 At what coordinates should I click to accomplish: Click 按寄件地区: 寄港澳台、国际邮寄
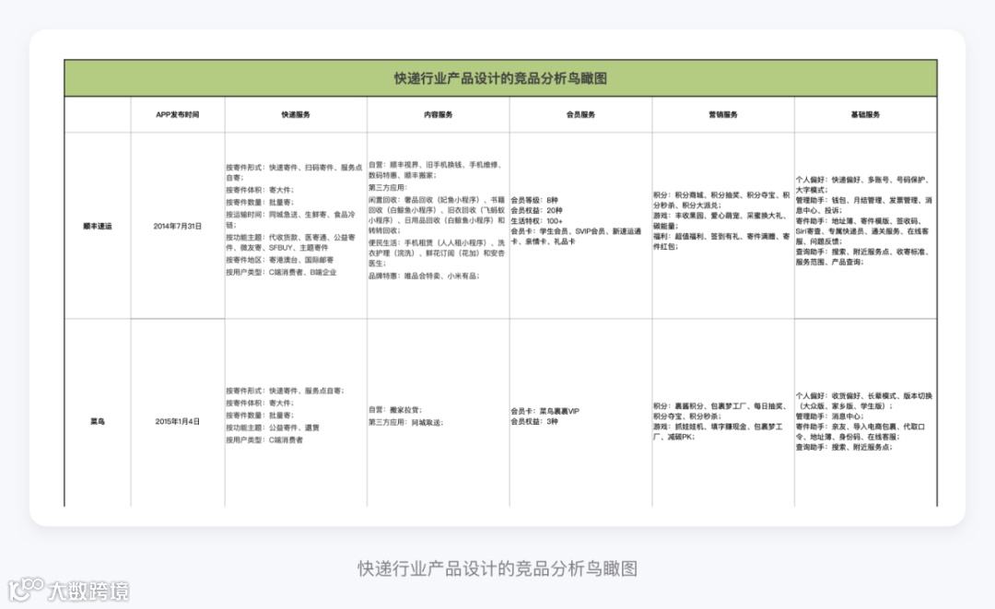click(x=280, y=260)
